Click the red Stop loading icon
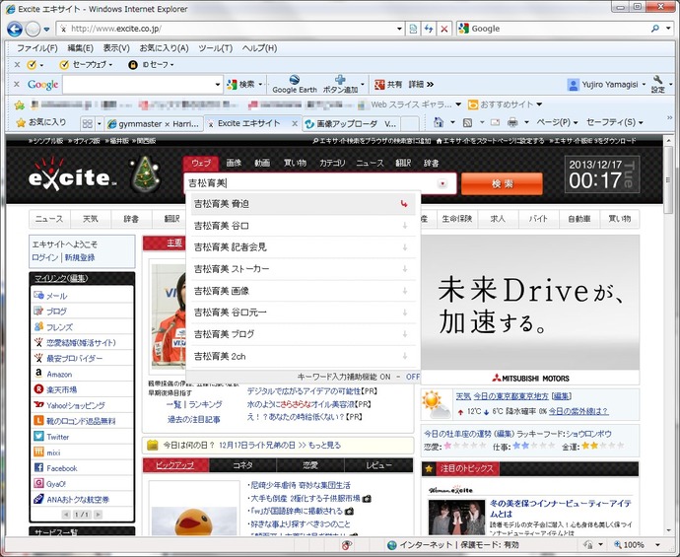 [444, 29]
